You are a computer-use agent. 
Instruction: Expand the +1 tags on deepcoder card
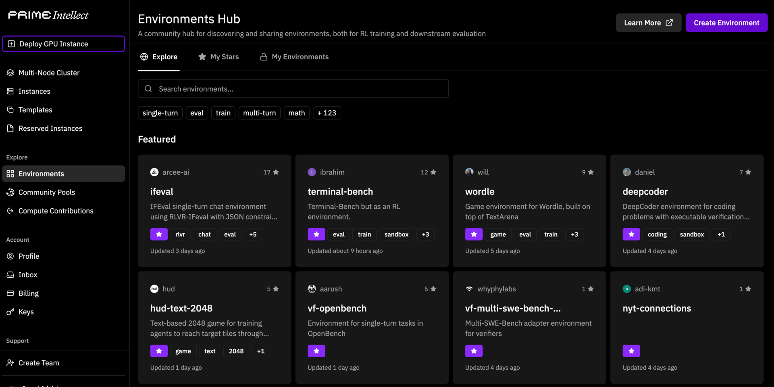pyautogui.click(x=721, y=234)
